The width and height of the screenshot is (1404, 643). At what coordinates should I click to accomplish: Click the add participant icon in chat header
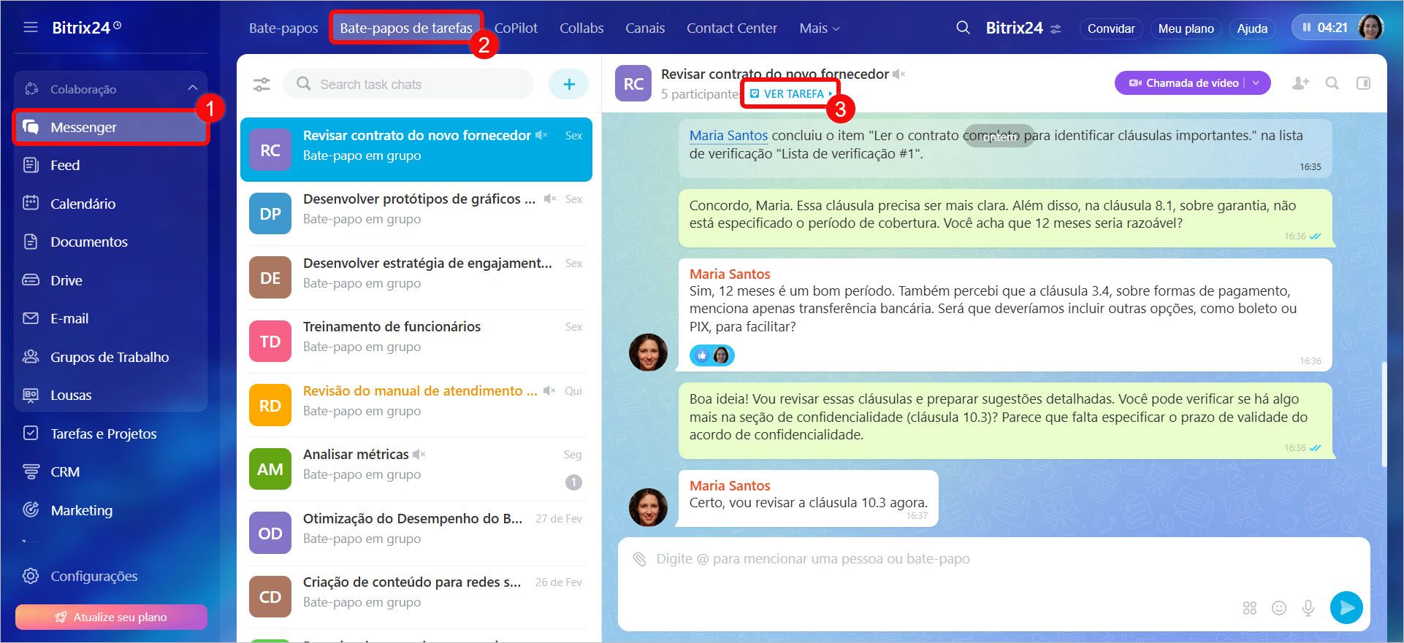pos(1300,83)
